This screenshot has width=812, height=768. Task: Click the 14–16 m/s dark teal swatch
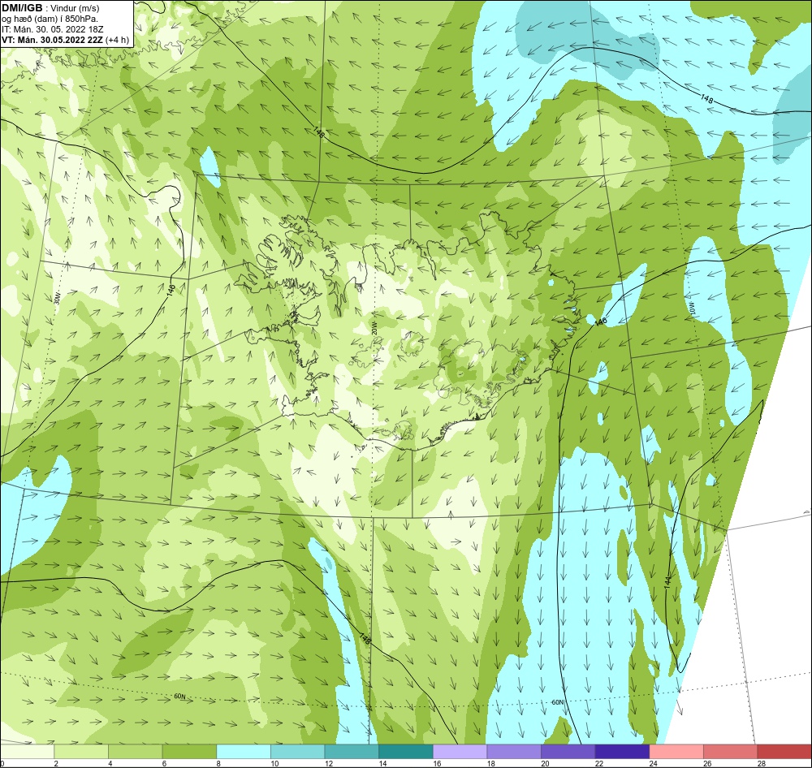pyautogui.click(x=405, y=752)
